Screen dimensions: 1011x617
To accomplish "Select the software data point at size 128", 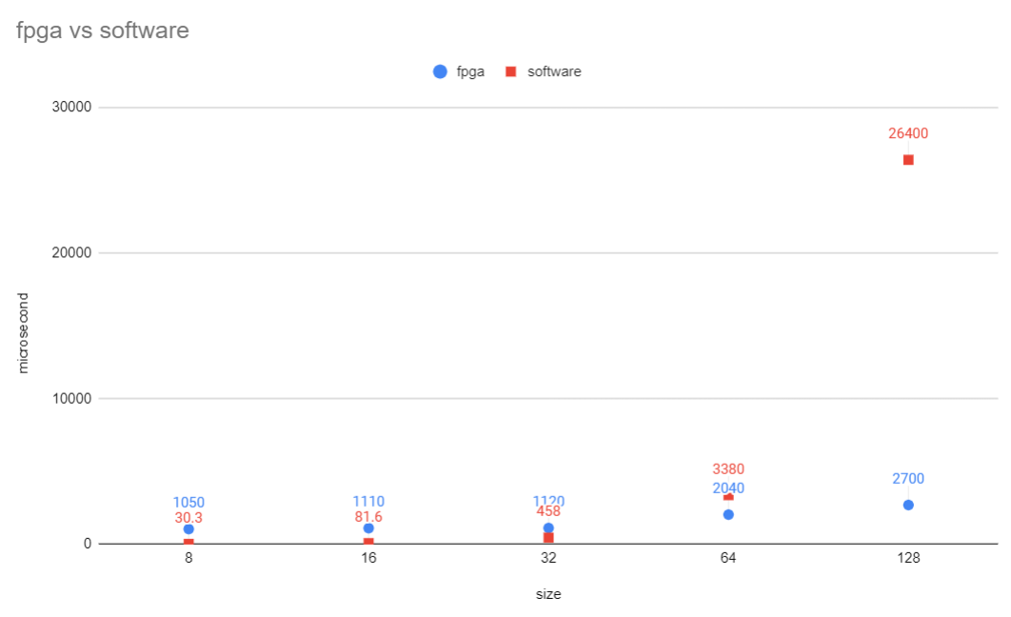I will point(908,160).
